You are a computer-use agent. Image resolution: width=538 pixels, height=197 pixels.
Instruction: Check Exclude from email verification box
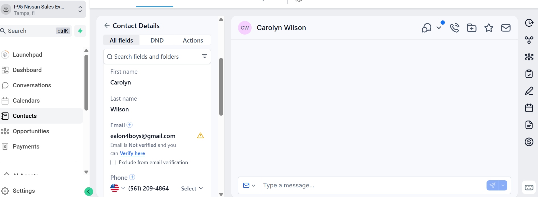click(113, 162)
